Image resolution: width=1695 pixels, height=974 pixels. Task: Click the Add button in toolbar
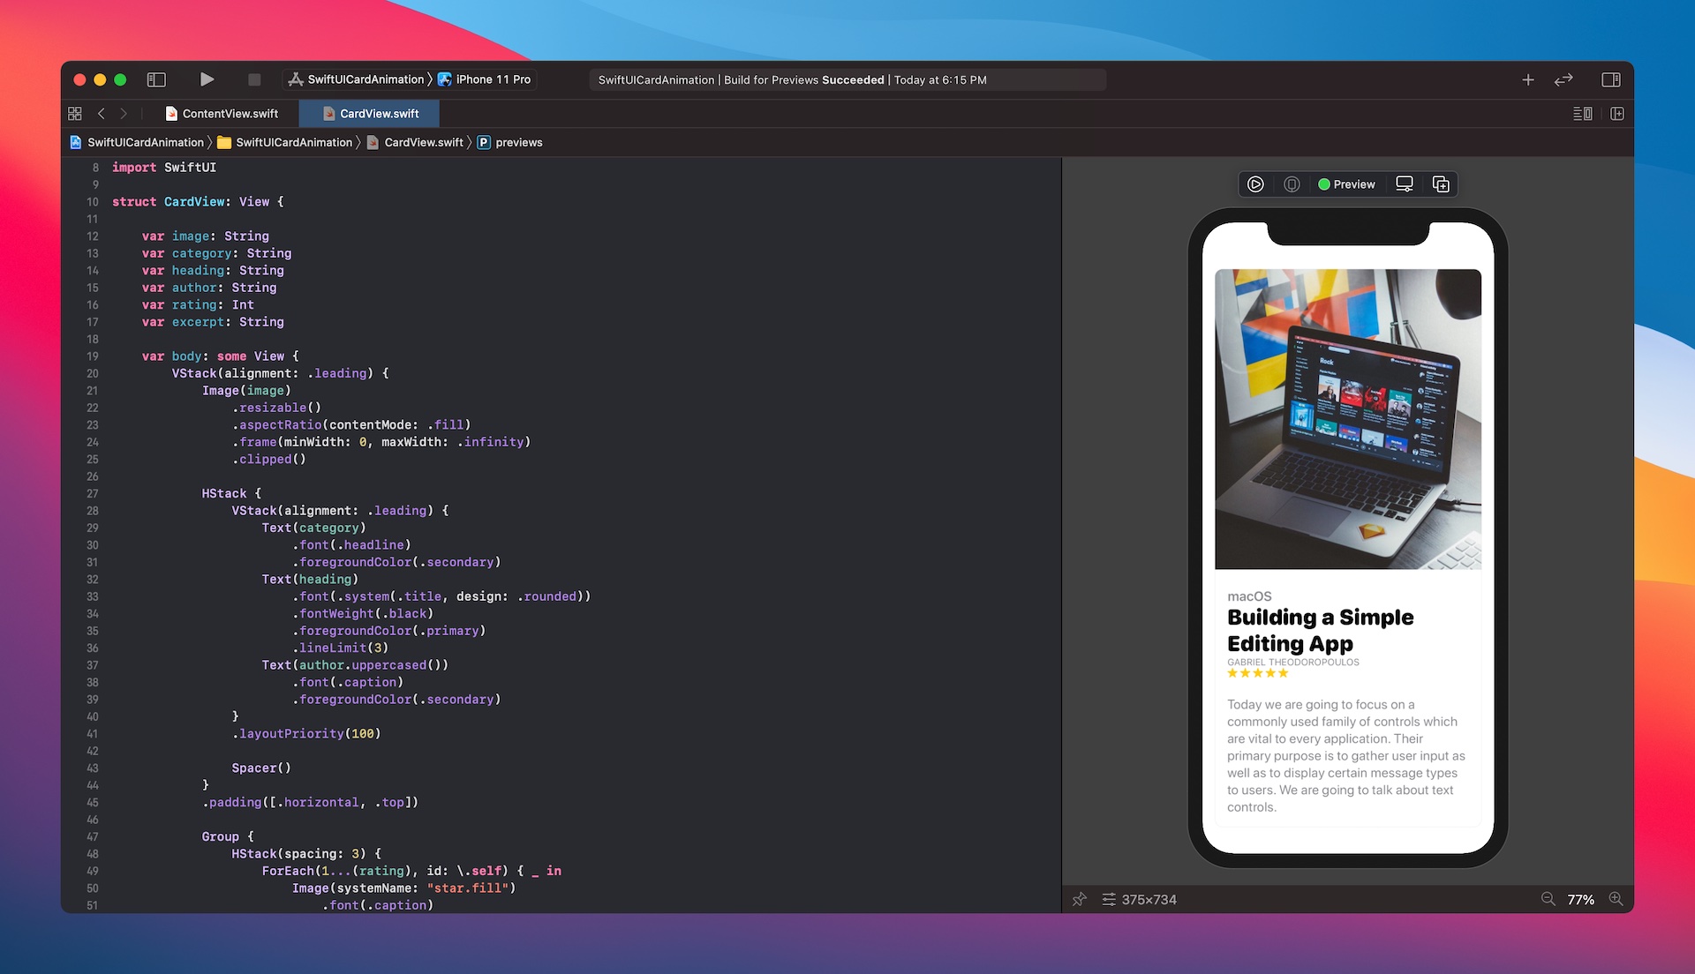pos(1526,79)
